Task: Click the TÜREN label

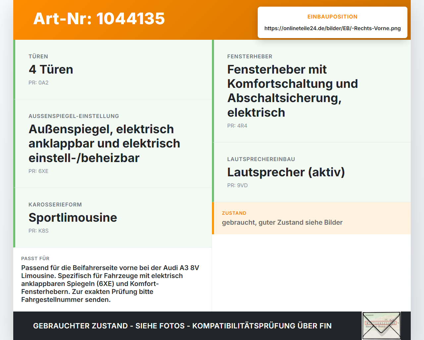Action: click(x=38, y=56)
